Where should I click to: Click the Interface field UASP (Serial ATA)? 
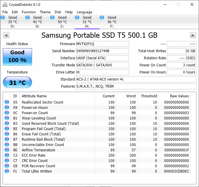pyautogui.click(x=102, y=58)
